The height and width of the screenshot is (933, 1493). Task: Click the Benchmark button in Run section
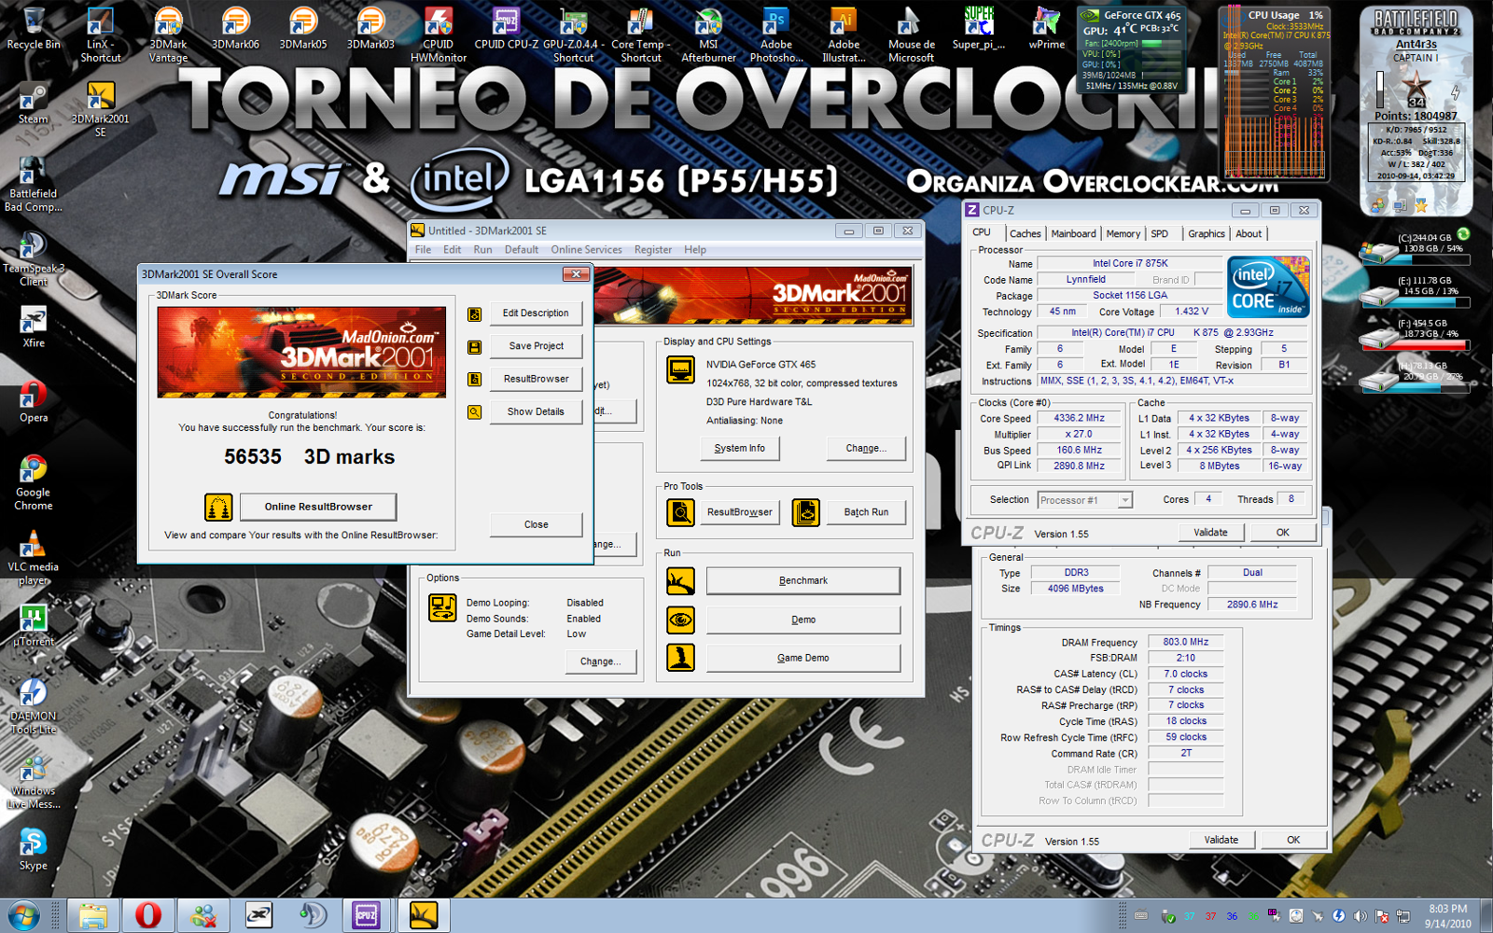pyautogui.click(x=803, y=581)
